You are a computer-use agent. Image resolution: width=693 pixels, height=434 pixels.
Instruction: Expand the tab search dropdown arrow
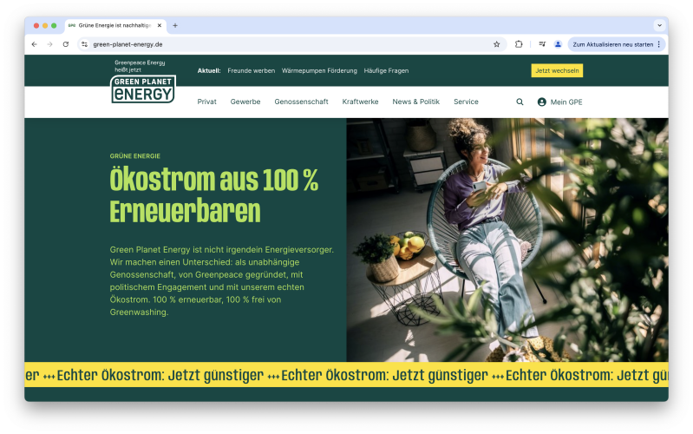659,25
